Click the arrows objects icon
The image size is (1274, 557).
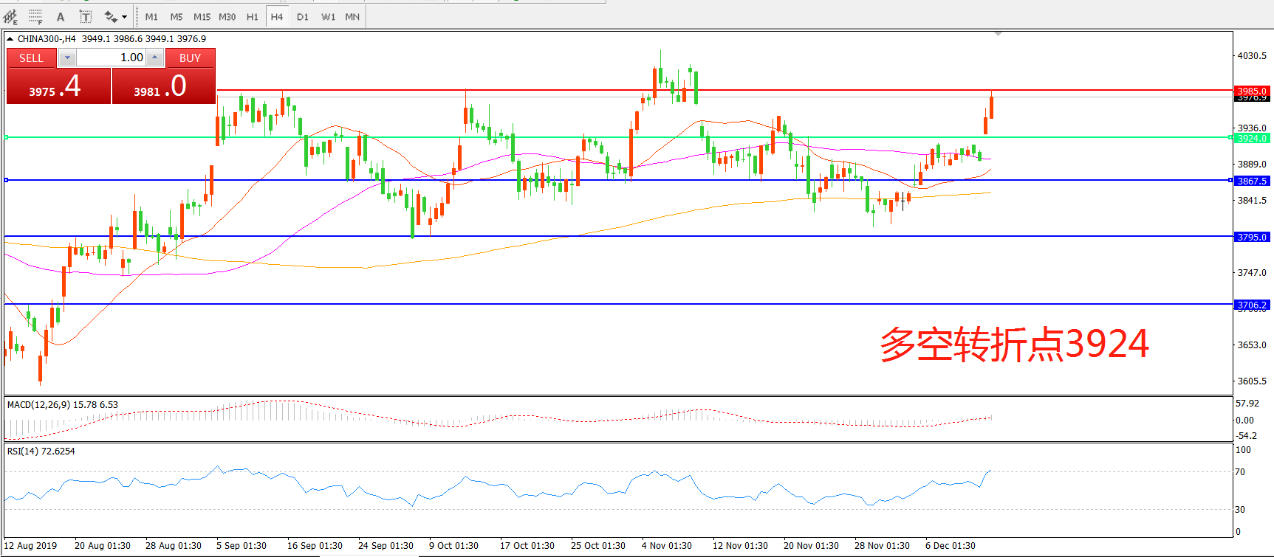pyautogui.click(x=111, y=16)
